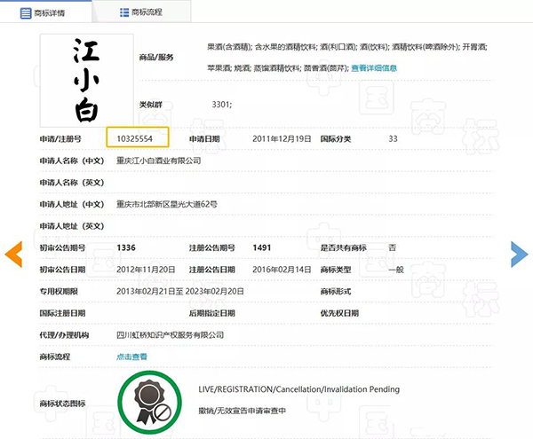Click the 商标状态图标 label
The image size is (533, 439).
click(62, 404)
